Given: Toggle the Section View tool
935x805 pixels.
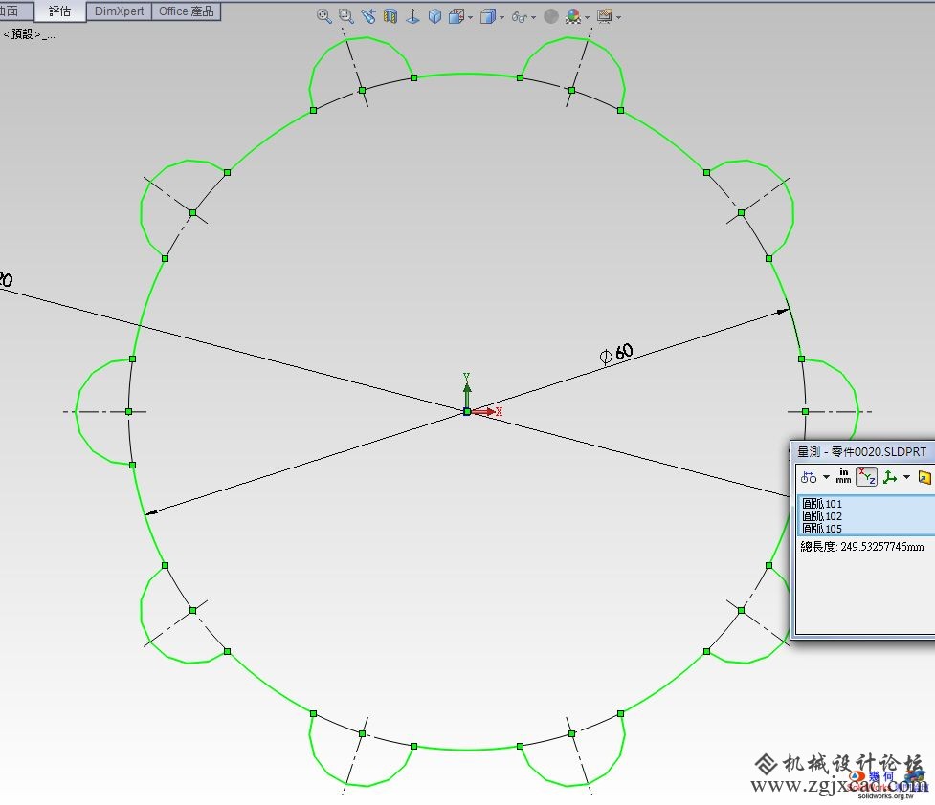Looking at the screenshot, I should 390,16.
